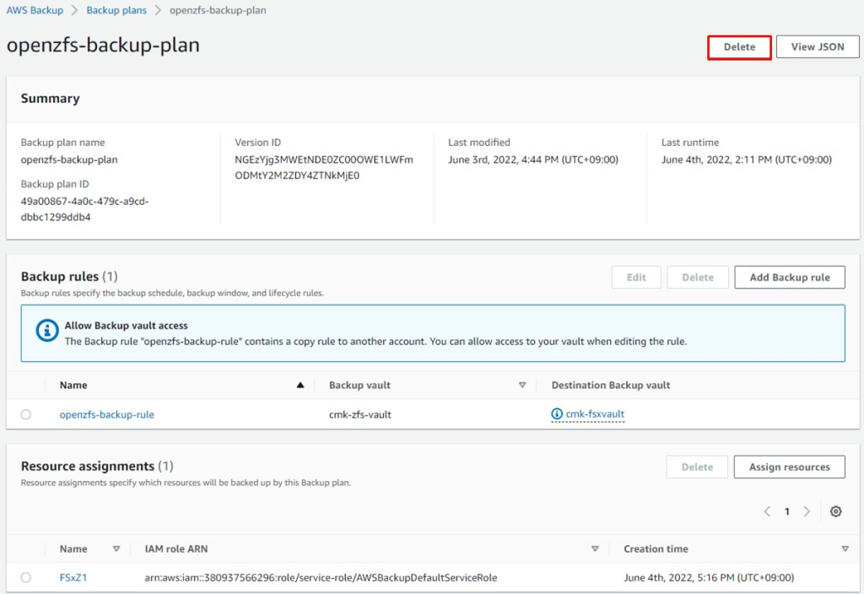Select the FSxZ1 resource assignment radio button
The image size is (864, 594).
pyautogui.click(x=26, y=577)
